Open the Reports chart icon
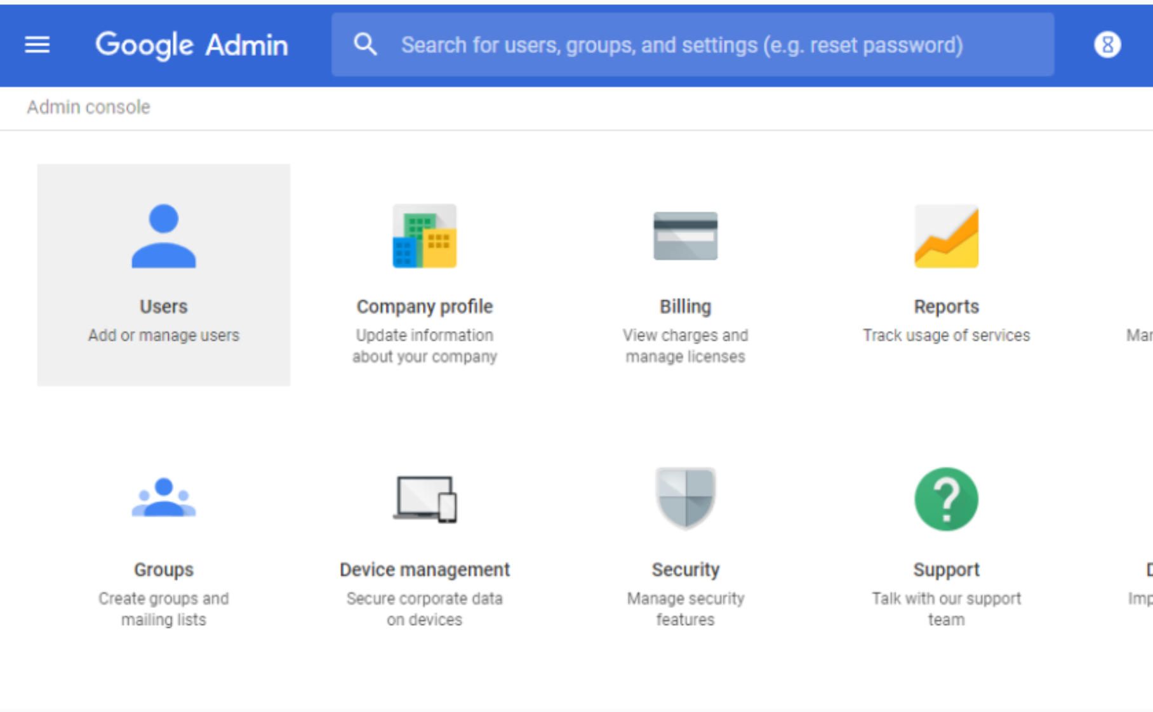The image size is (1153, 712). (947, 236)
